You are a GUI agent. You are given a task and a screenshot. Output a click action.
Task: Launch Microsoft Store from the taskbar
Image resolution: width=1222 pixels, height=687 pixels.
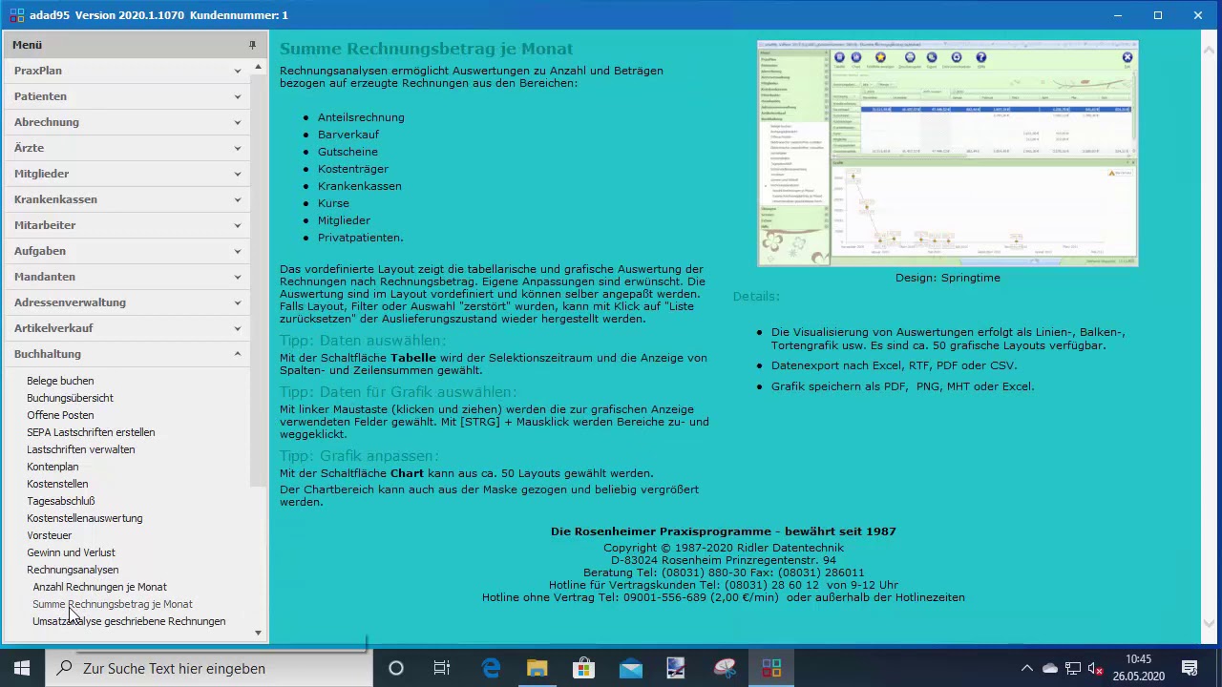pyautogui.click(x=584, y=668)
